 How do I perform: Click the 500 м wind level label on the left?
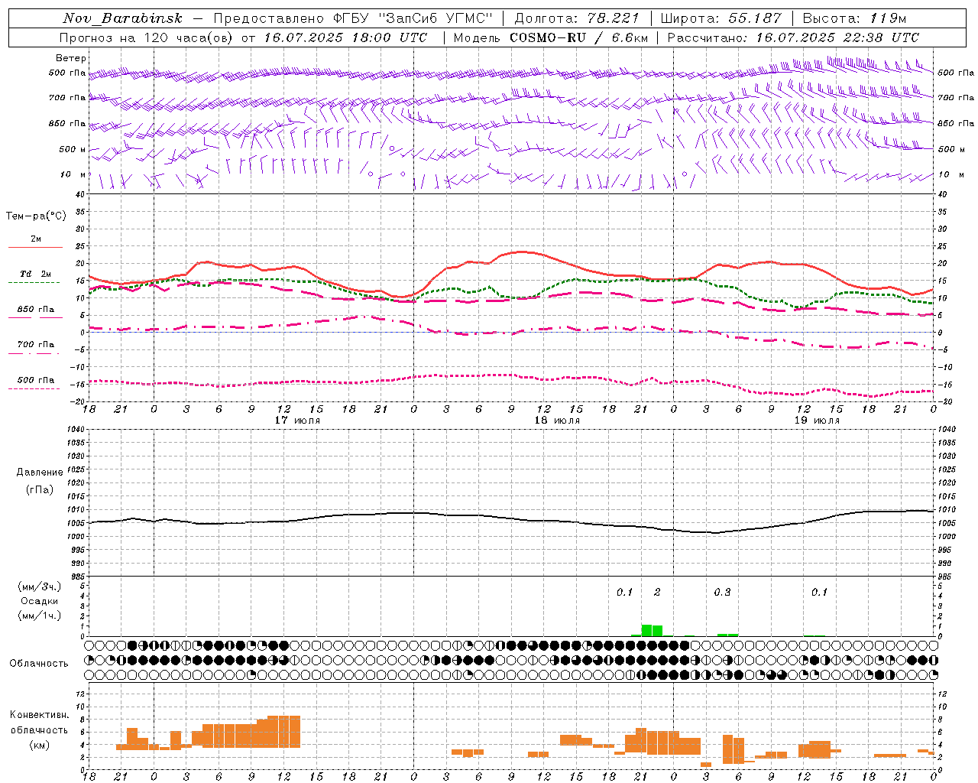click(x=73, y=149)
